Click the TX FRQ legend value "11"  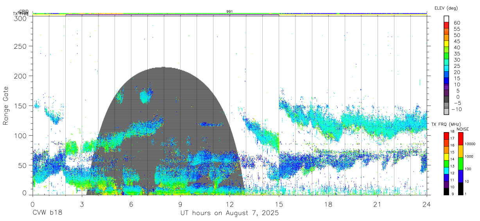(x=452, y=180)
